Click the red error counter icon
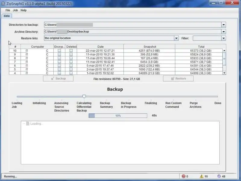The height and width of the screenshot is (181, 241). click(183, 176)
